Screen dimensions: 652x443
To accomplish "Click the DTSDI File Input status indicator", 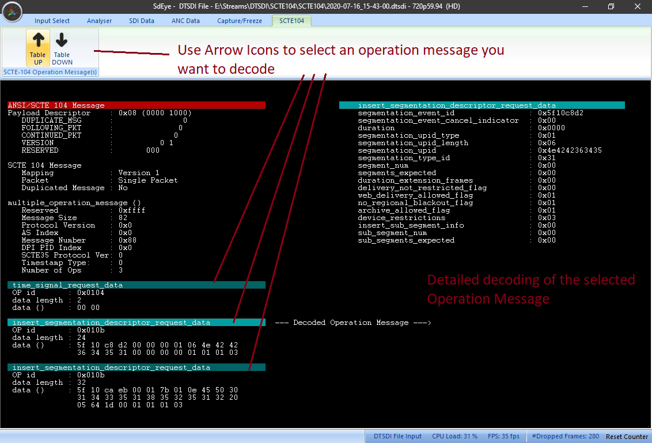I will pyautogui.click(x=397, y=437).
